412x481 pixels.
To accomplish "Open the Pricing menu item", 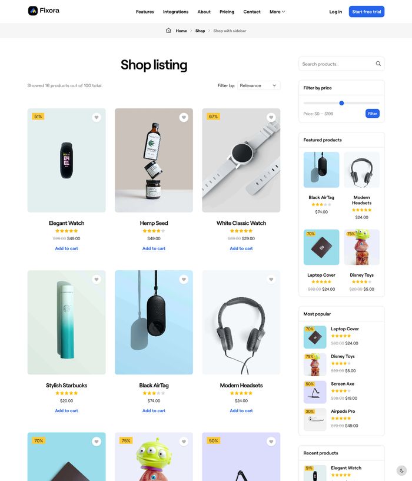I will click(227, 12).
